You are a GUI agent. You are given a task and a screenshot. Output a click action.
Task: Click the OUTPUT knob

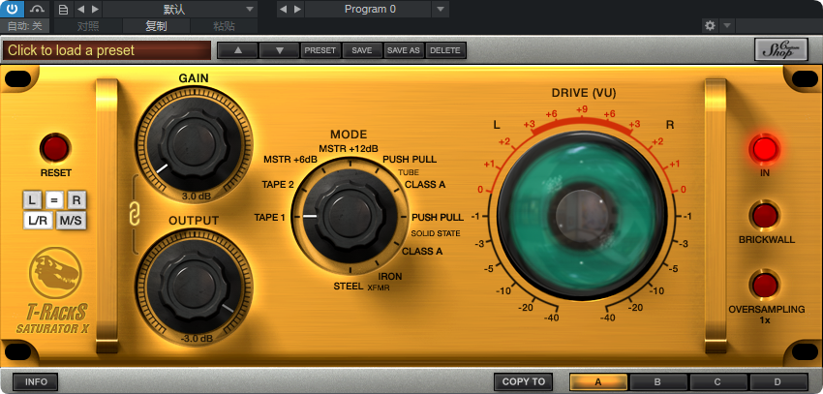(x=194, y=287)
